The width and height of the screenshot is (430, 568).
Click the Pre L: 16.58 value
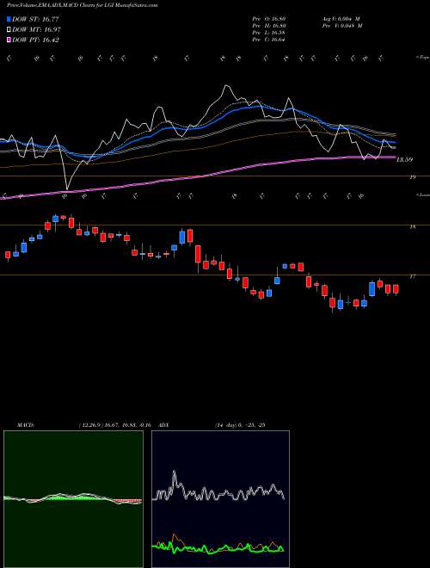[269, 33]
